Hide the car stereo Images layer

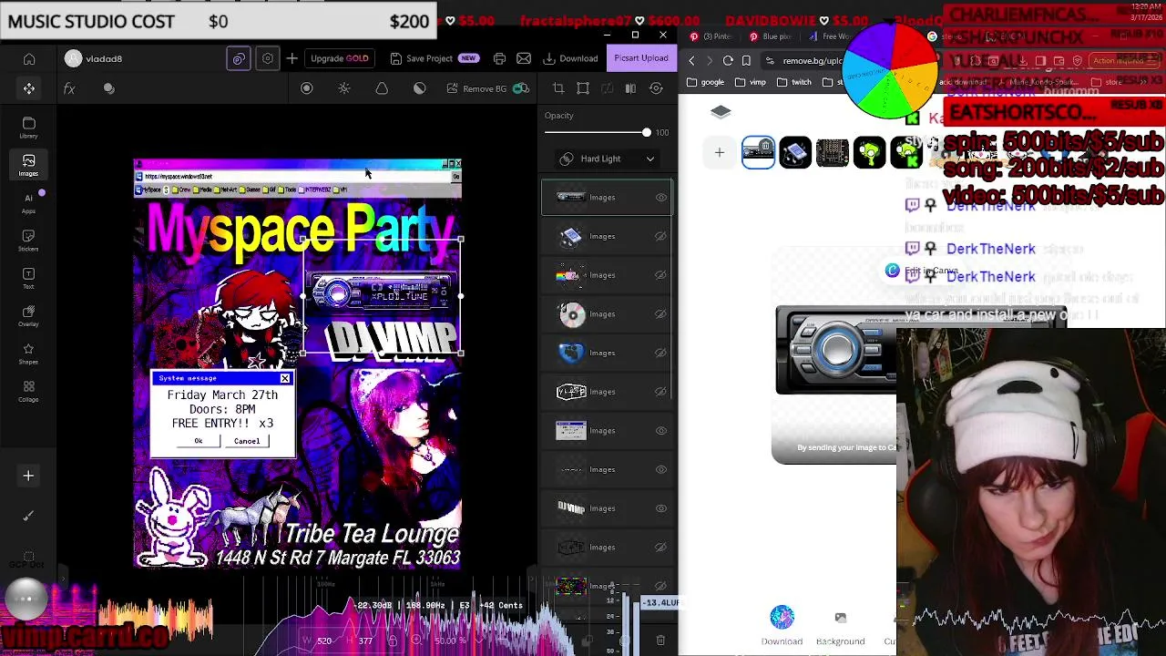click(x=661, y=197)
